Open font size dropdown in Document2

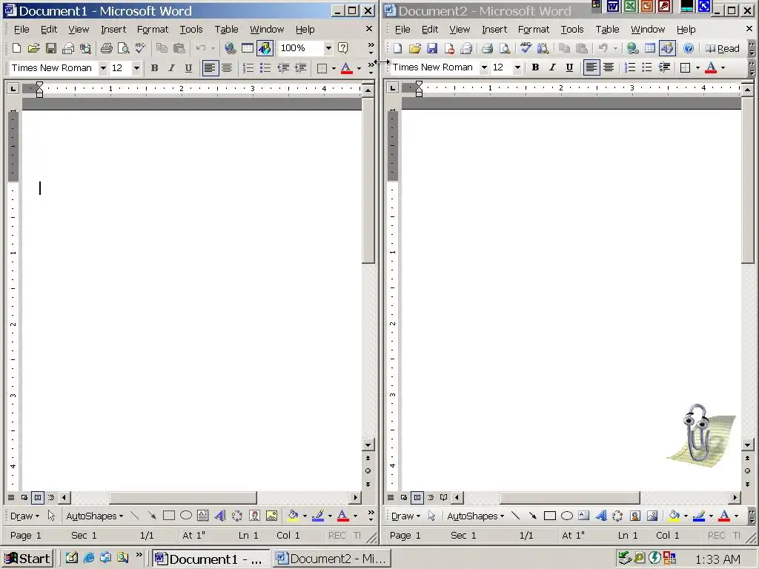(517, 67)
